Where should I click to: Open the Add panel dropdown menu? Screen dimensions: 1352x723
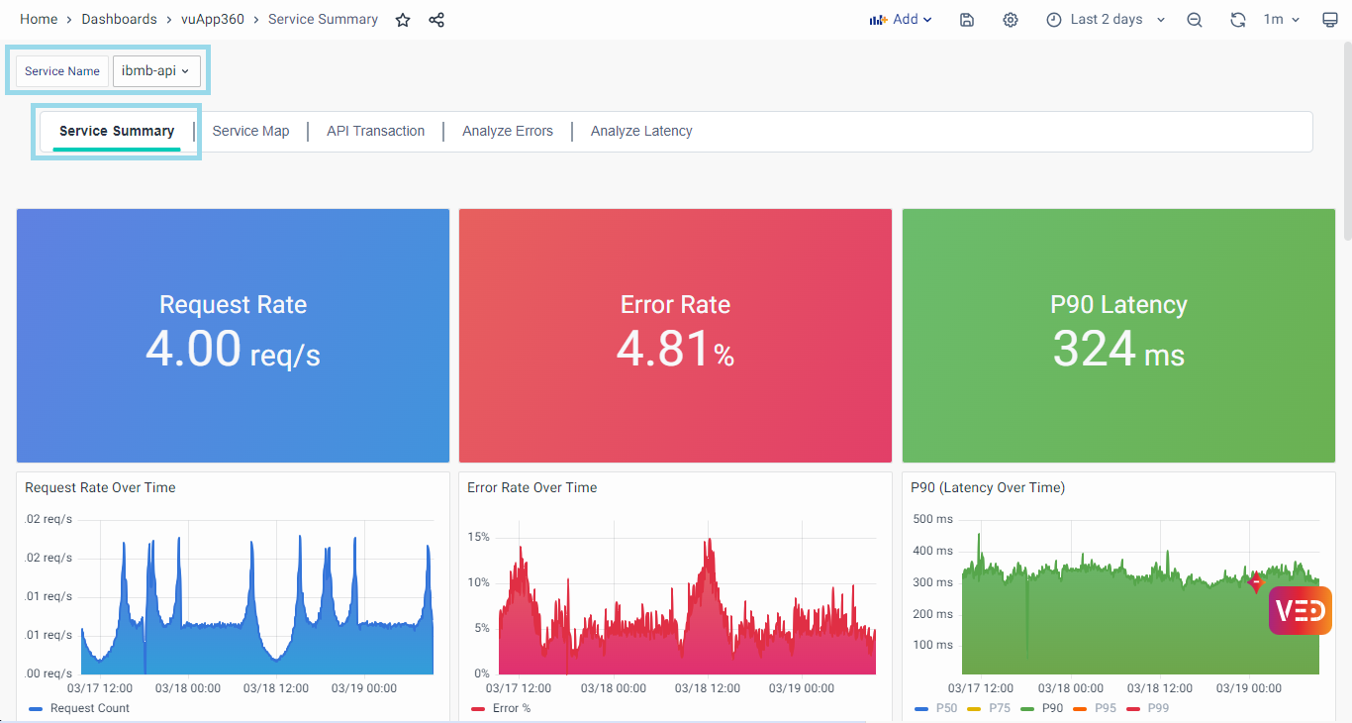click(901, 20)
